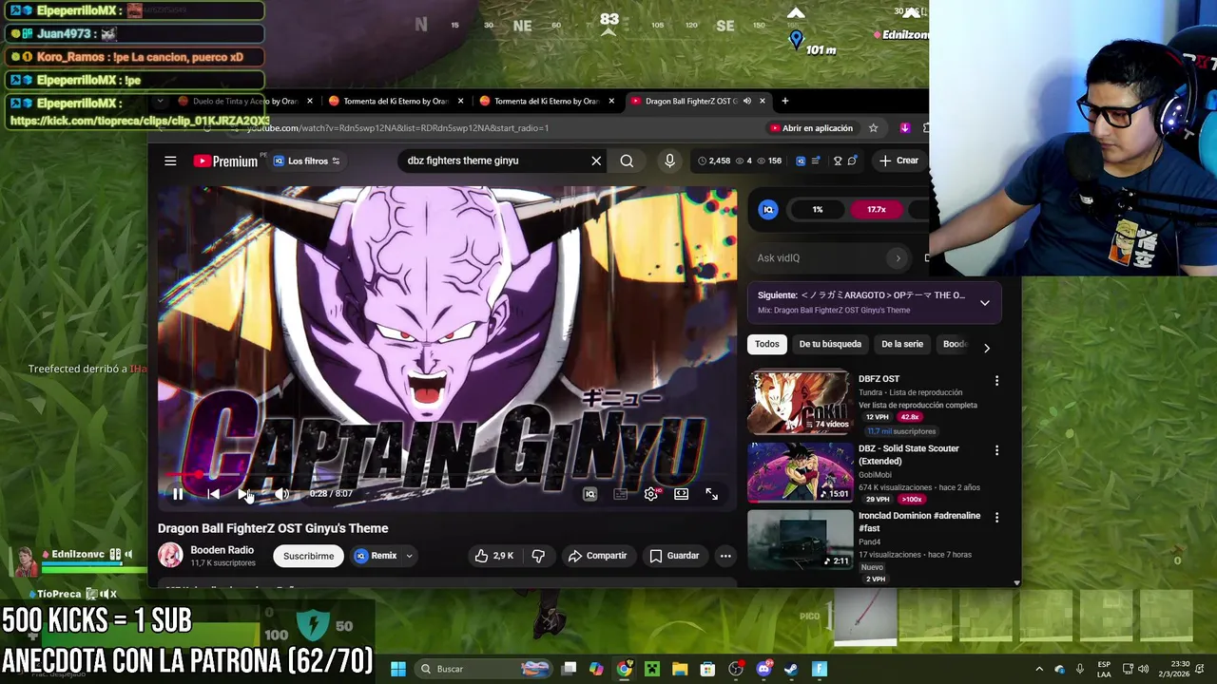The width and height of the screenshot is (1217, 684).
Task: Click Ver lista de reproducción completa
Action: tap(918, 405)
